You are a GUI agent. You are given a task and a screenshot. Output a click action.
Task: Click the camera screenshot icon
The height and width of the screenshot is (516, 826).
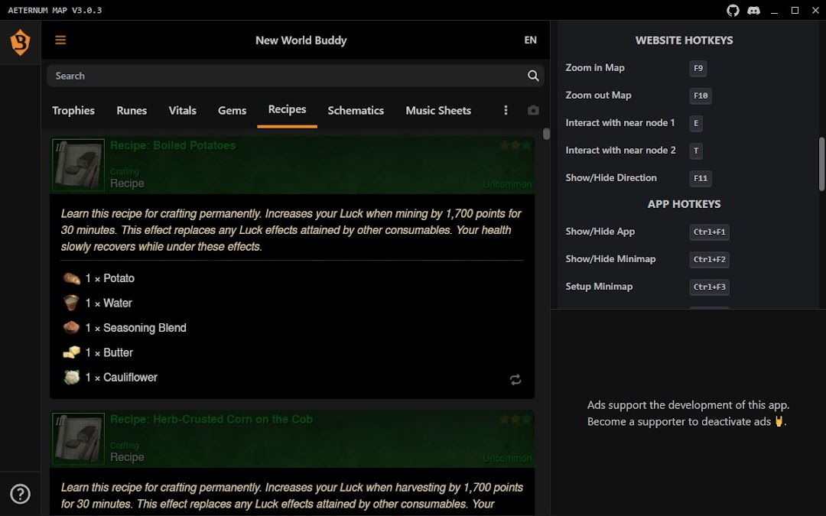pyautogui.click(x=533, y=110)
